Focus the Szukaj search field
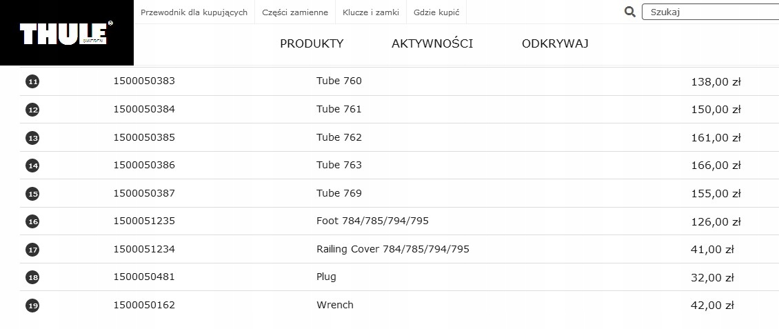Viewport: 779px width, 329px height. pos(710,12)
